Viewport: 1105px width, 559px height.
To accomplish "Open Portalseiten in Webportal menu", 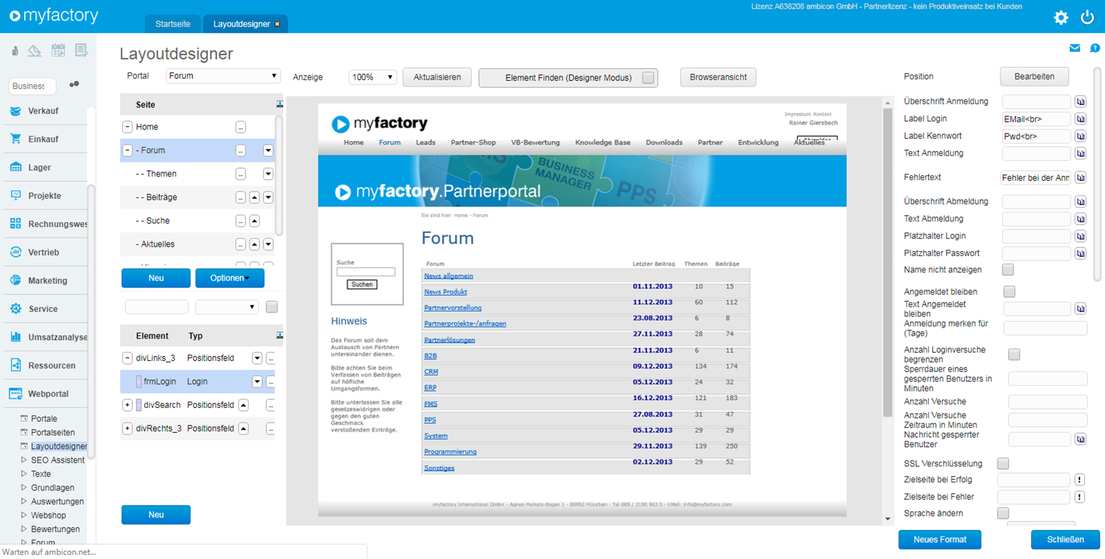I will (53, 432).
